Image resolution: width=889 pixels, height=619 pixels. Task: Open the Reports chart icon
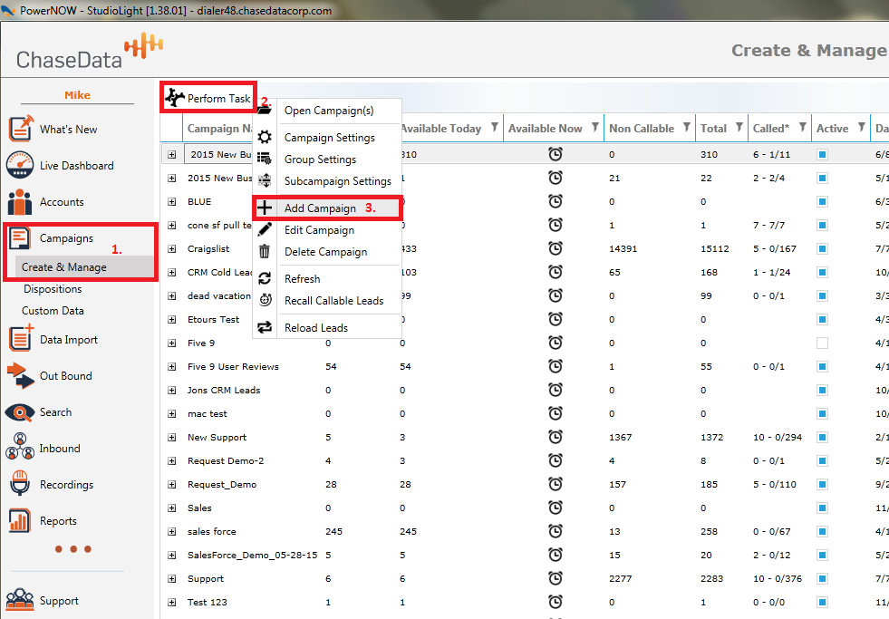(x=20, y=521)
